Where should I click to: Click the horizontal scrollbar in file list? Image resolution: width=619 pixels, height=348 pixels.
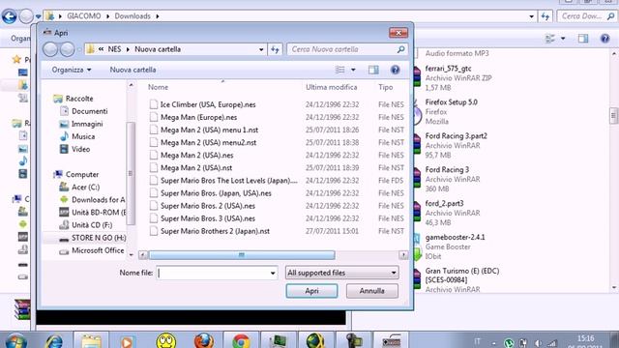242,255
